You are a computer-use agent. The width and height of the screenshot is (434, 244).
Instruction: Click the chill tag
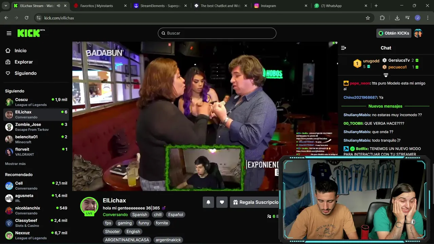(x=158, y=215)
